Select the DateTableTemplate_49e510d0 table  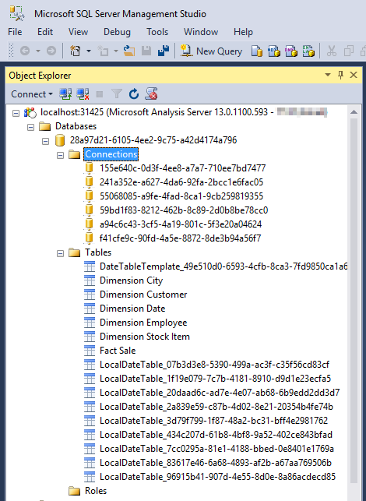223,266
